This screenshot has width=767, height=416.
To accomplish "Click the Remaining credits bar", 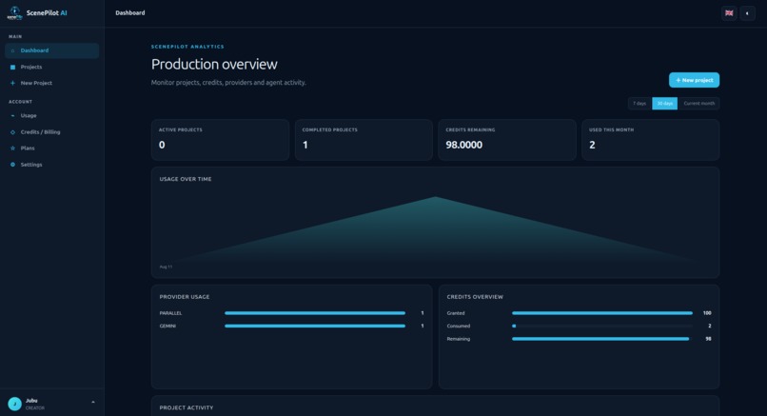I will (600, 339).
